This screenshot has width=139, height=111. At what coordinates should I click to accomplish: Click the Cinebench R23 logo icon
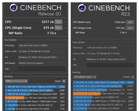click(82, 8)
